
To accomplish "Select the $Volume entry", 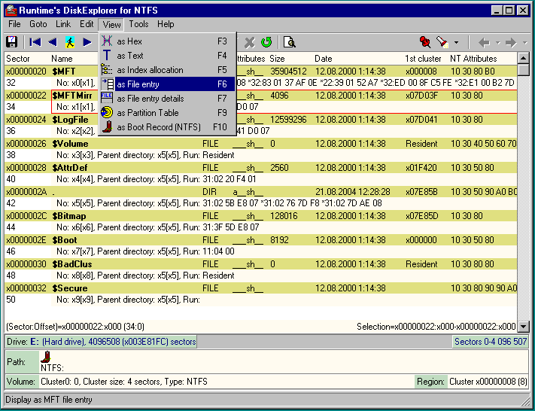I will (x=70, y=144).
